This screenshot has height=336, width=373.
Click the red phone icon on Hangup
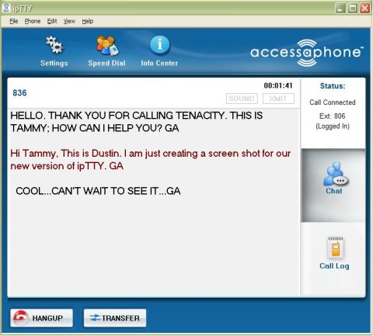pos(21,318)
